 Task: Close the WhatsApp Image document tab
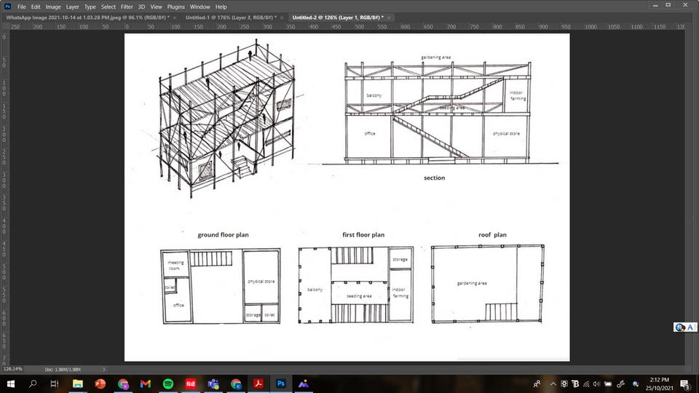click(x=174, y=17)
